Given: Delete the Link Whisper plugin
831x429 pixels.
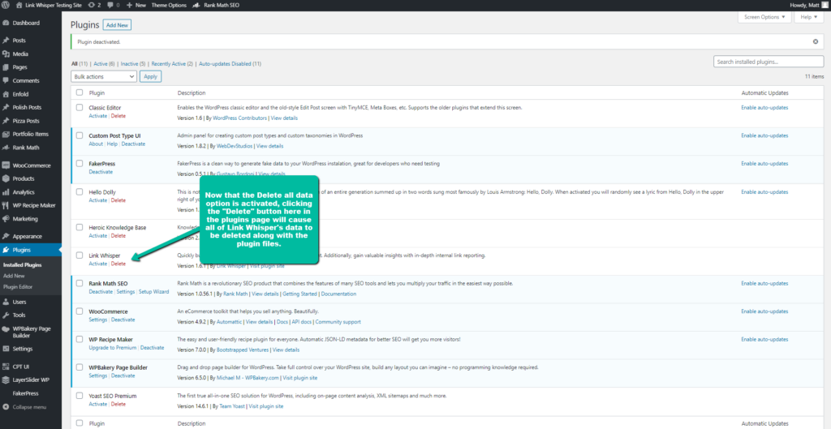Looking at the screenshot, I should 118,264.
